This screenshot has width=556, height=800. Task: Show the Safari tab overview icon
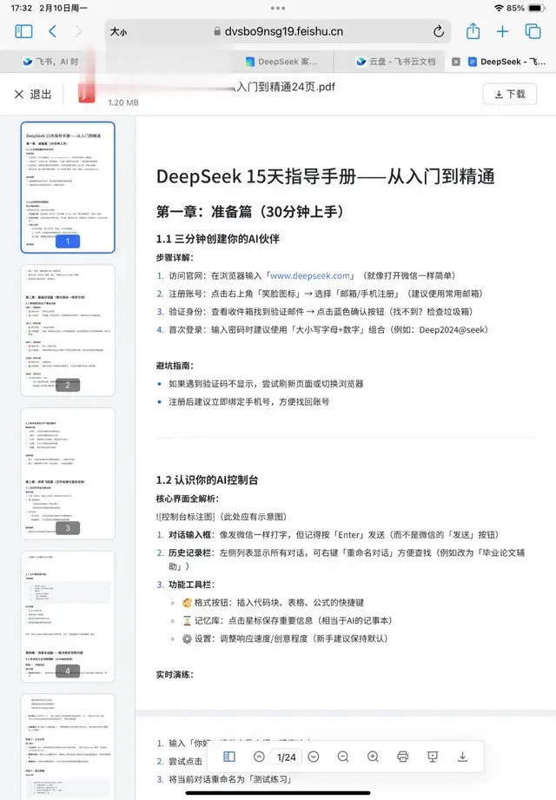click(533, 31)
